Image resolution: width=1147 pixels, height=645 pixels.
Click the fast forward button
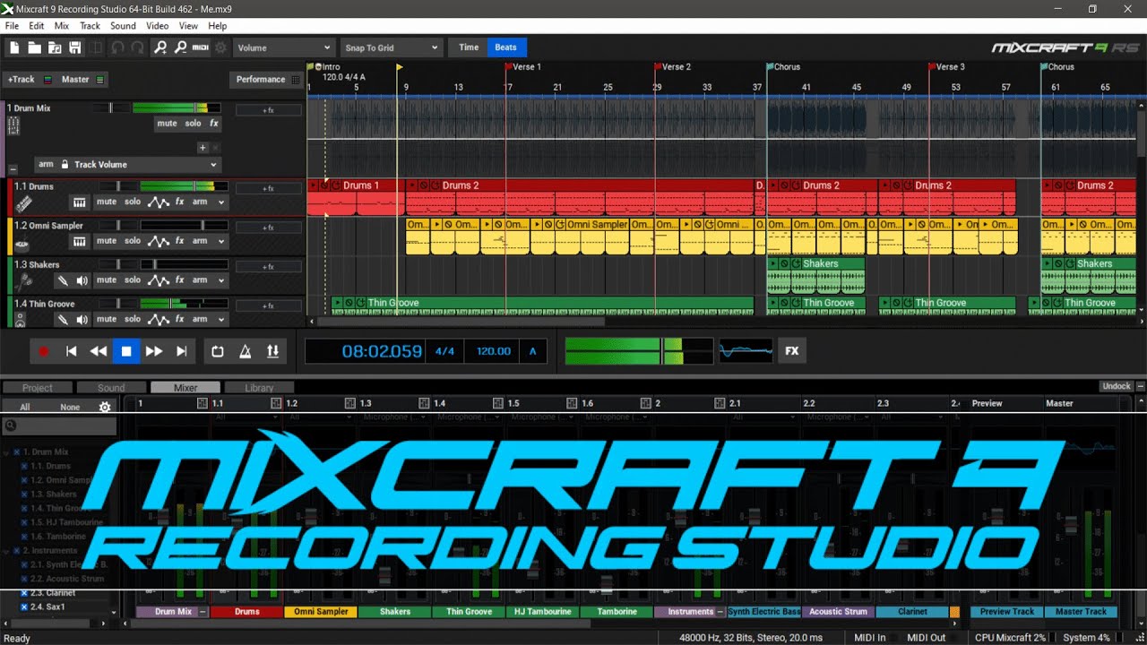pyautogui.click(x=154, y=351)
